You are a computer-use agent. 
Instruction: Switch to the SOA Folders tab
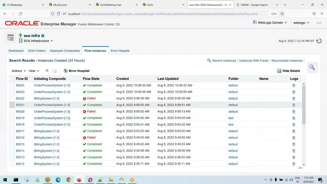click(37, 51)
